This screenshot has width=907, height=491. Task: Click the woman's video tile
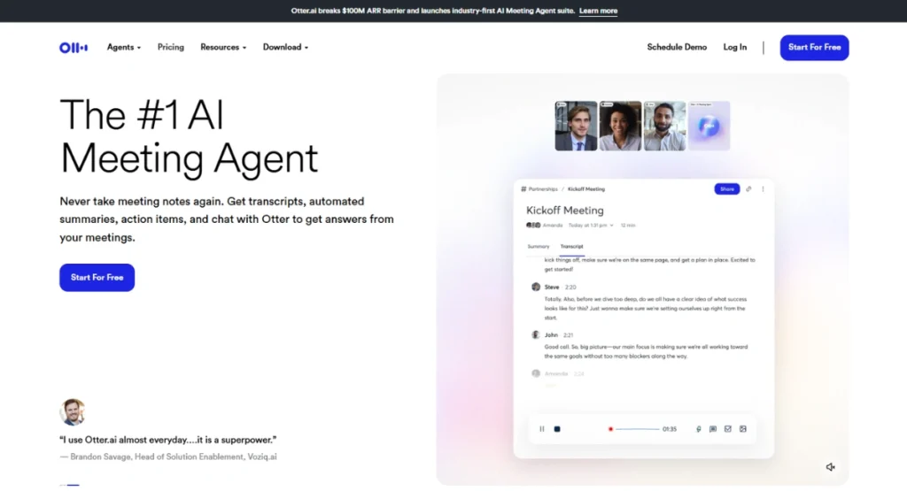(x=620, y=126)
